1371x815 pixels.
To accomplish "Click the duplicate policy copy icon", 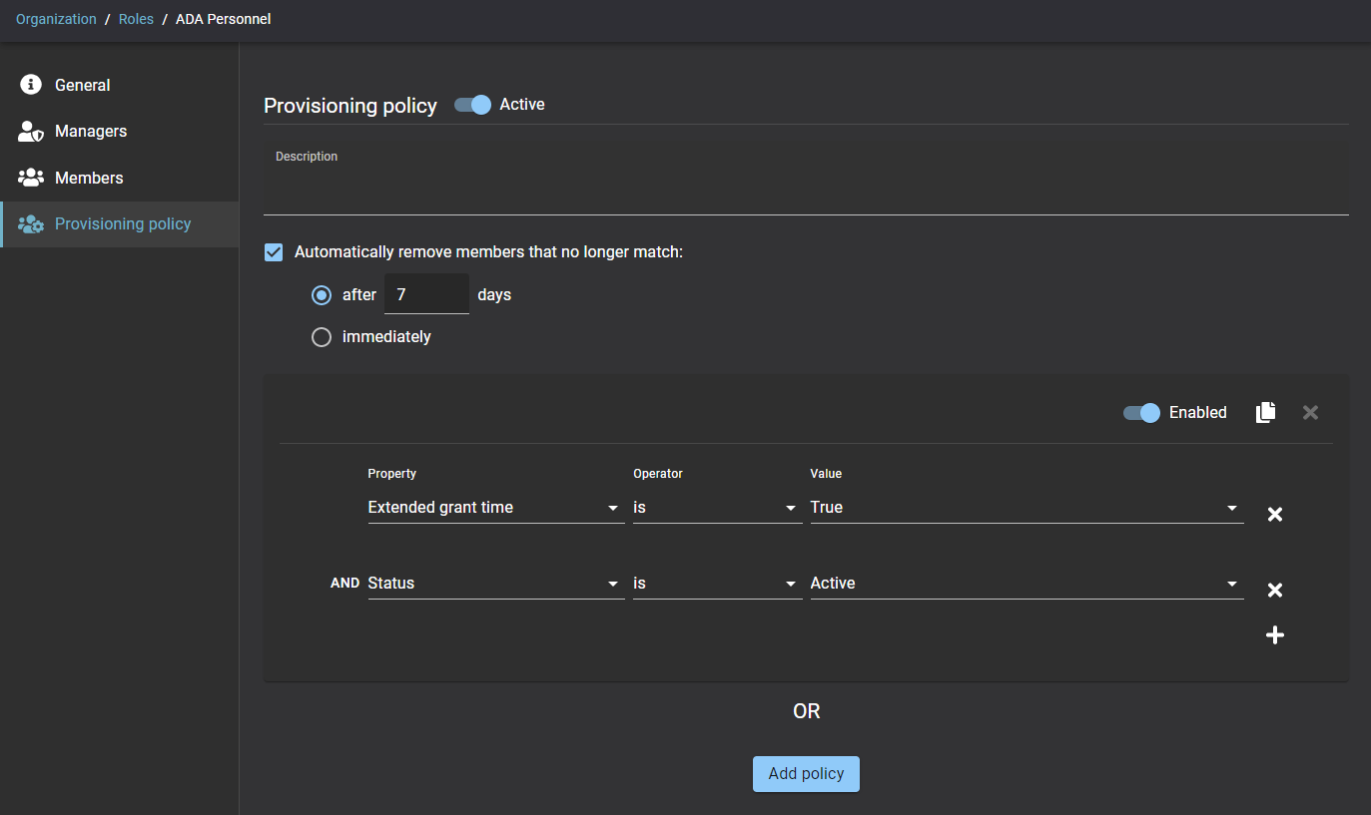I will (1265, 412).
